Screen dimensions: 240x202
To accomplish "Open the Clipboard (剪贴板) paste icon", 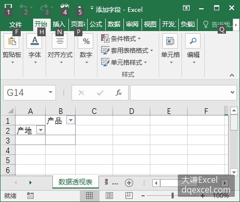I will pos(12,41).
